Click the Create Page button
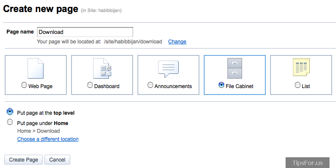This screenshot has width=336, height=168. click(x=24, y=160)
